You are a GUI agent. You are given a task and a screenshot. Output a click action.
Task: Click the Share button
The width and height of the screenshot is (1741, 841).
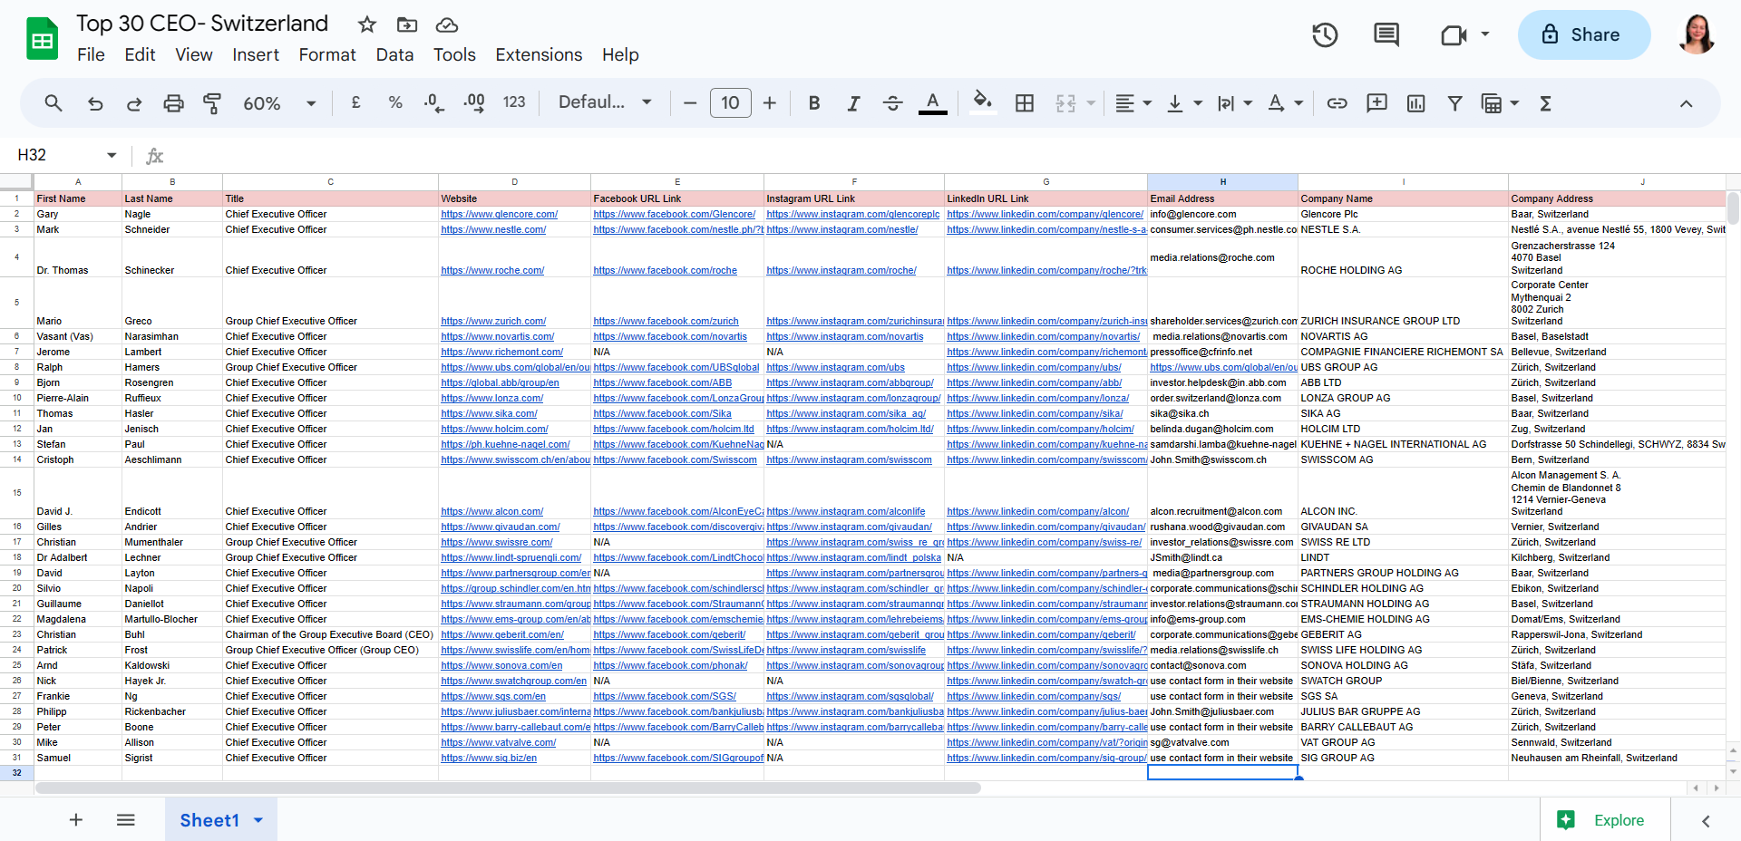(x=1583, y=35)
